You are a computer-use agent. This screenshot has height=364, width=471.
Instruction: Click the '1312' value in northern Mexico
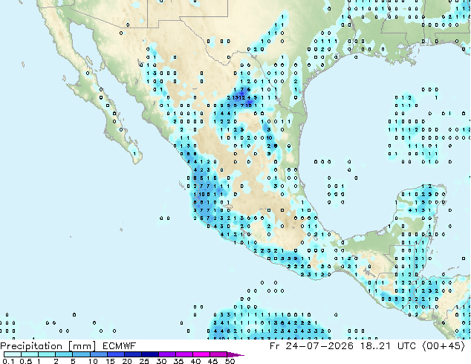[x=239, y=97]
